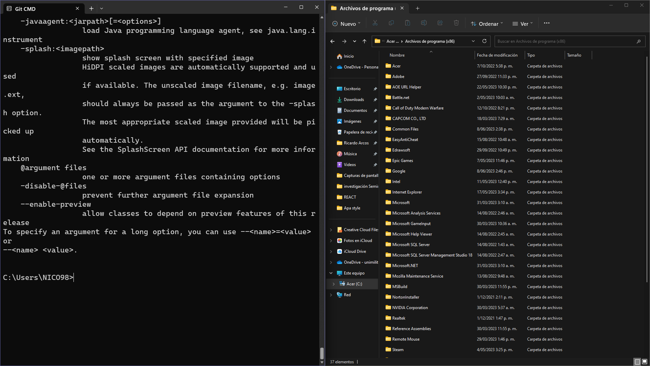Open the Nuevo dropdown menu
The width and height of the screenshot is (650, 366).
point(346,23)
